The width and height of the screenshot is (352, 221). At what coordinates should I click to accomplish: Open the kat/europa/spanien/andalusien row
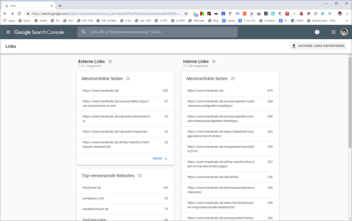coord(230,190)
